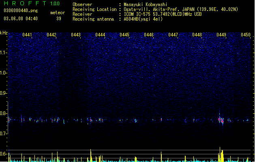Viewport: 255px width, 162px height.
Task: Click the 0.9 kHz axis label
Action: click(3, 93)
